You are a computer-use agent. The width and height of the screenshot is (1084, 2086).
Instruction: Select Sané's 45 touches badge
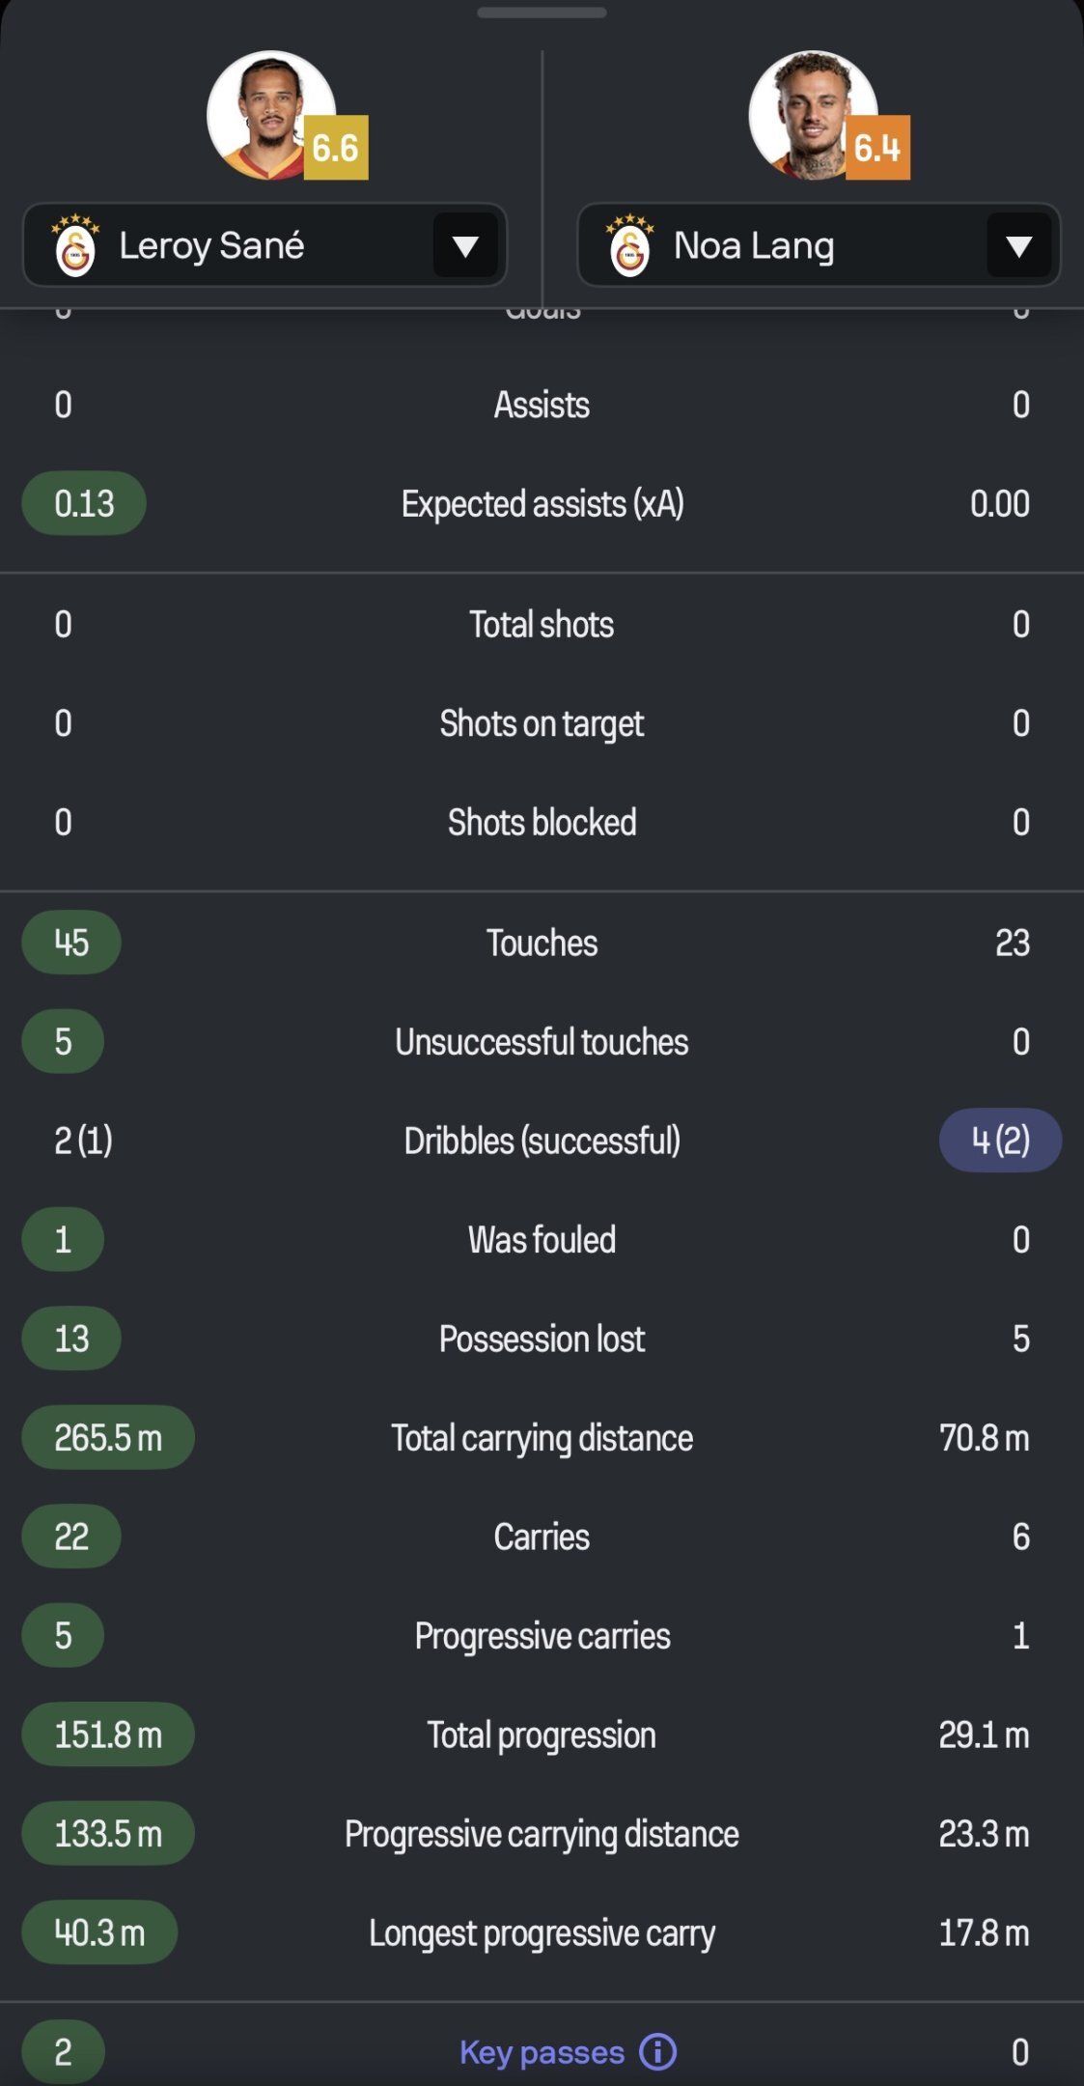point(71,943)
